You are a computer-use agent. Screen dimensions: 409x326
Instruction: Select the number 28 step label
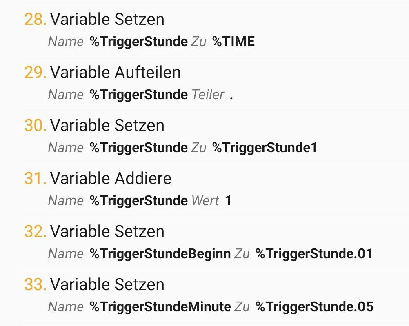click(35, 20)
